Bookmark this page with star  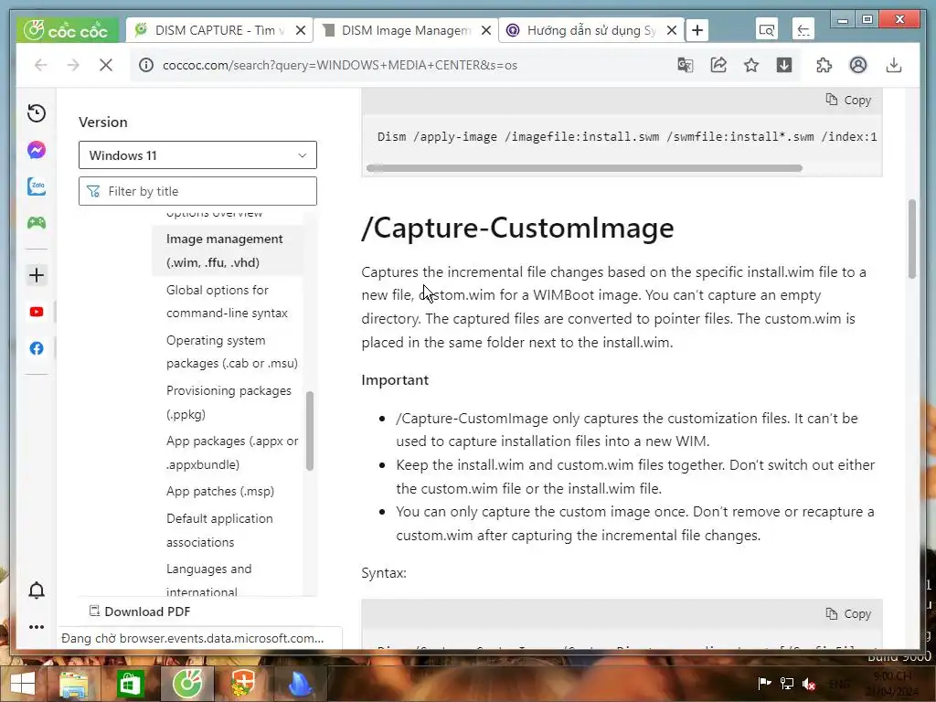[x=751, y=65]
